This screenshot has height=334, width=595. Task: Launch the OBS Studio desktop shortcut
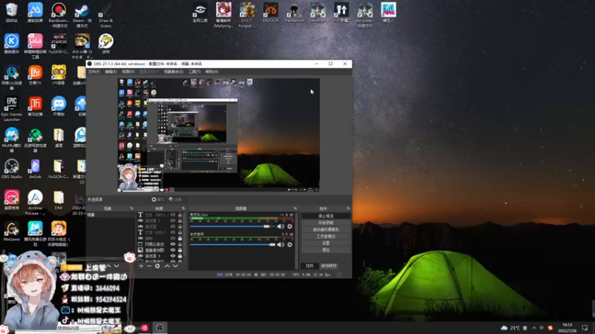coord(11,169)
